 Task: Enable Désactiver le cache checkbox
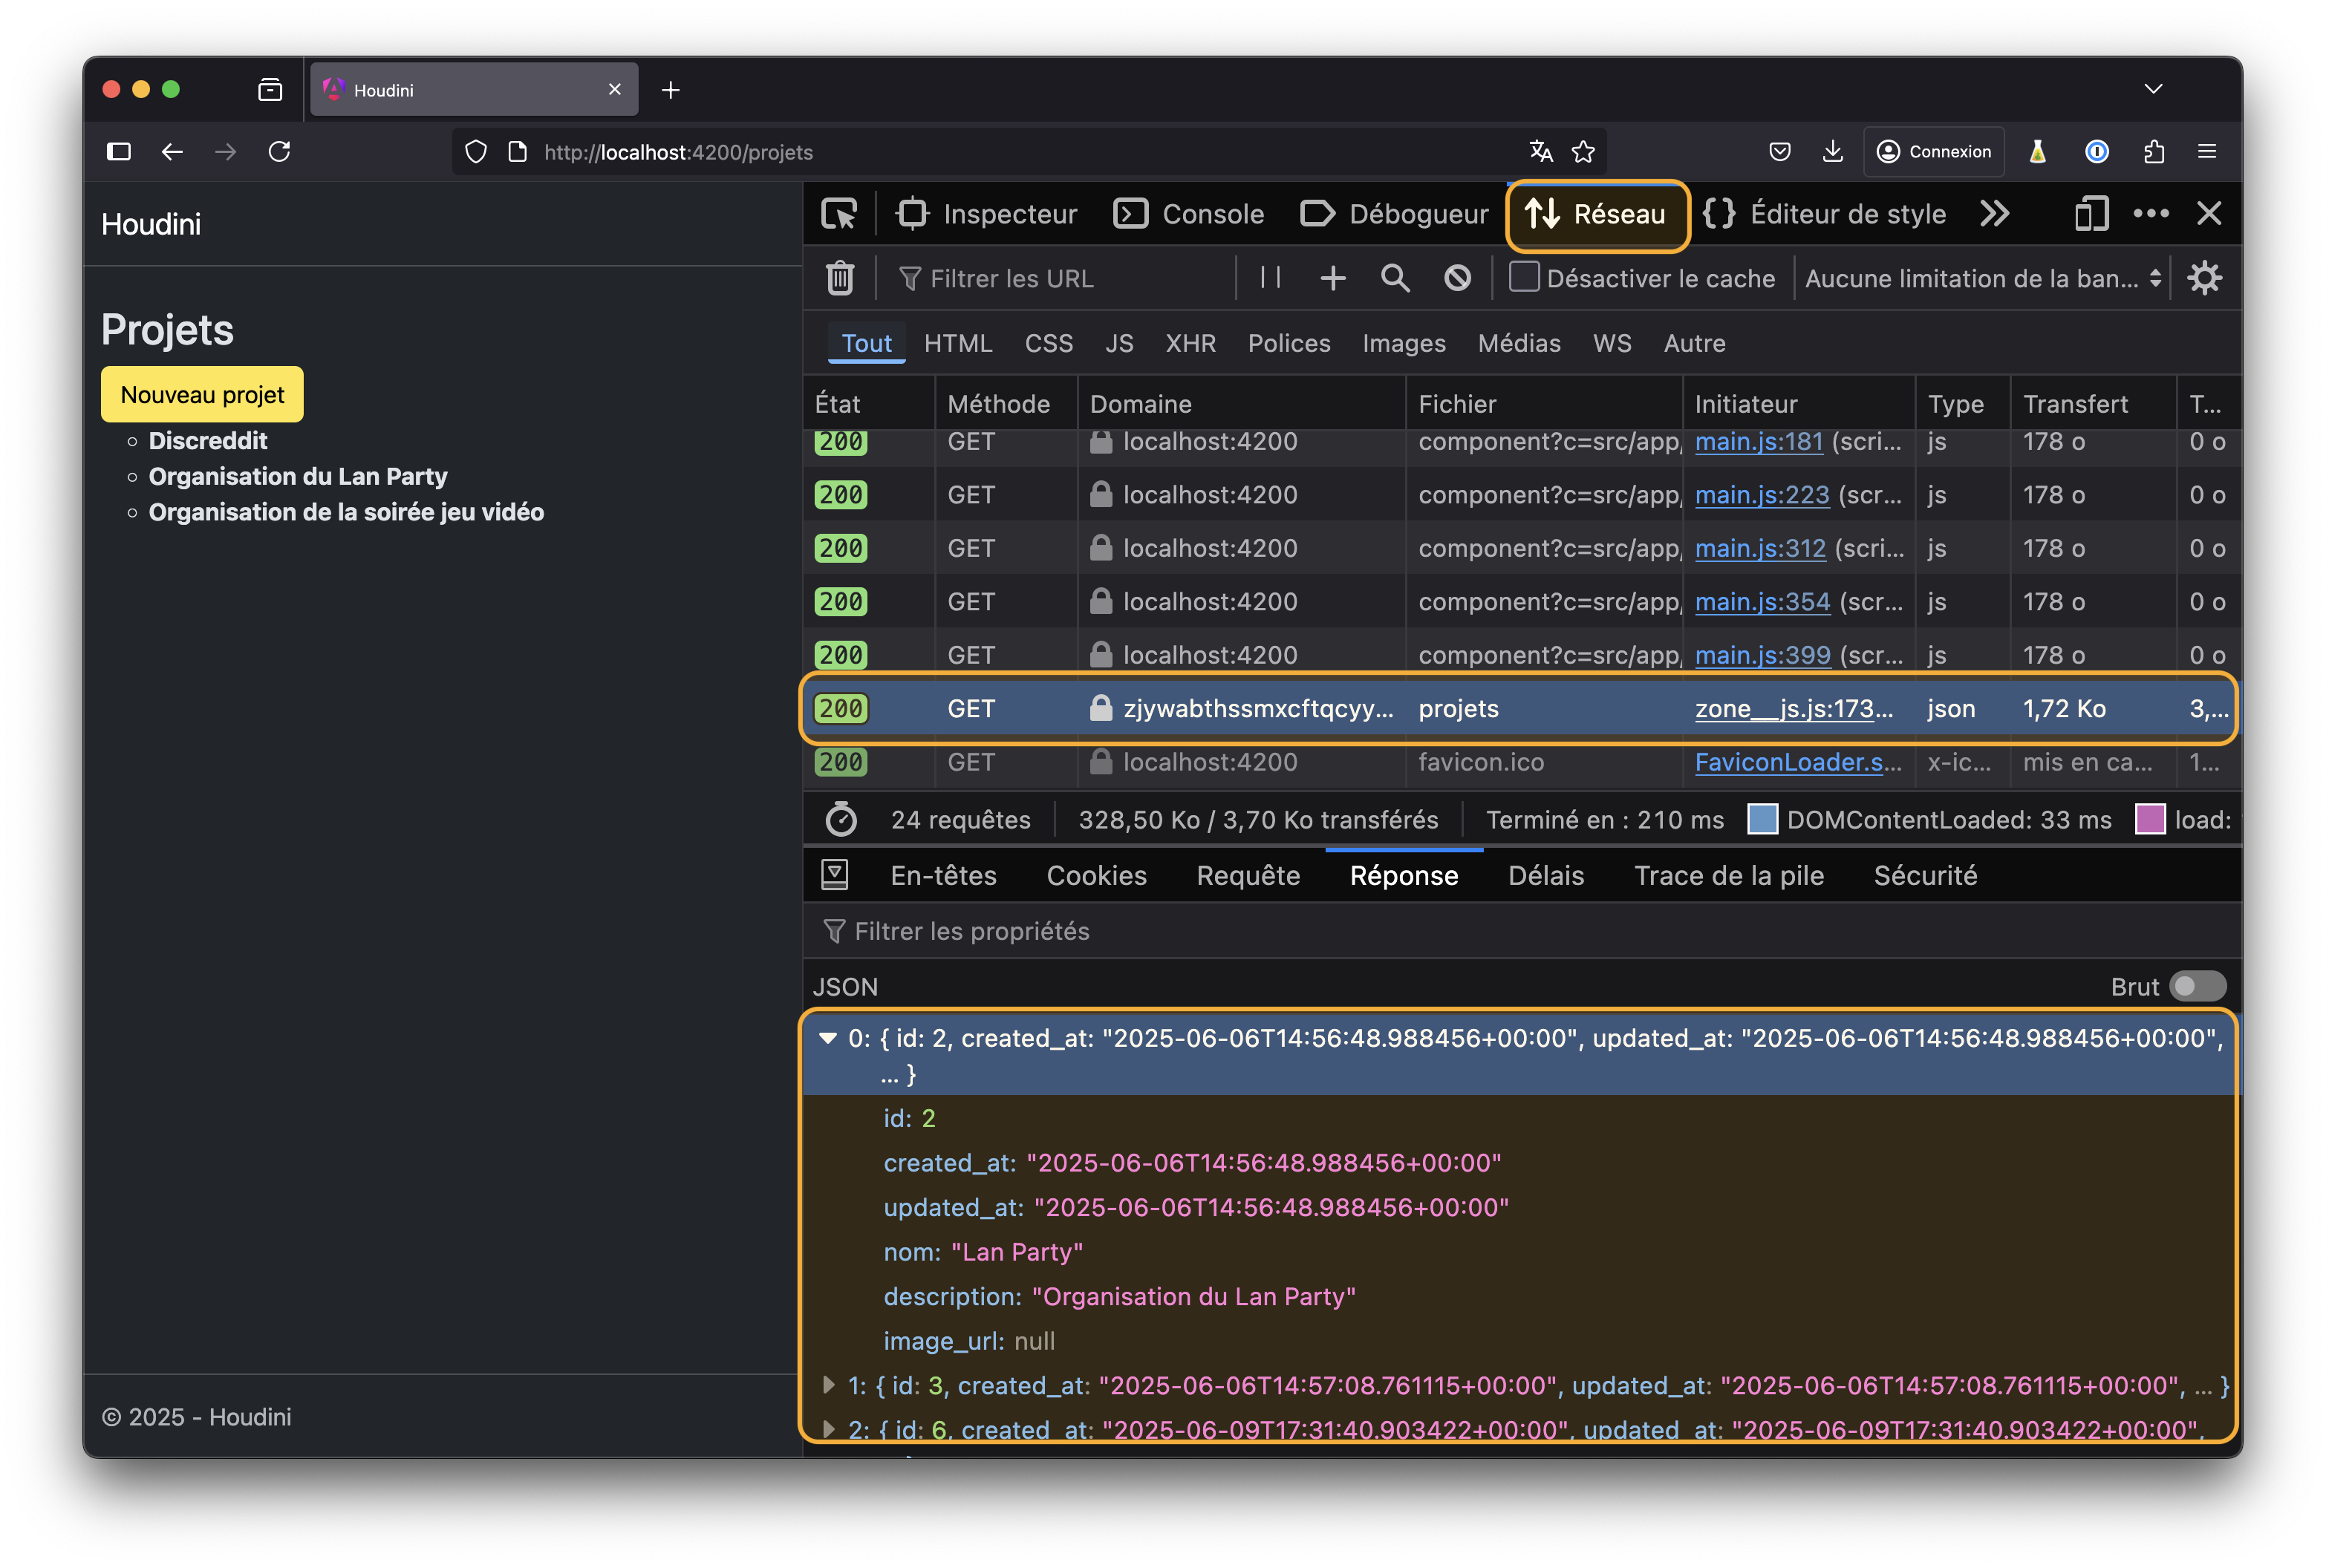tap(1523, 277)
